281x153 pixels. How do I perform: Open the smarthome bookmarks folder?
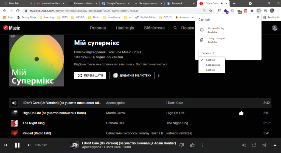tap(112, 17)
